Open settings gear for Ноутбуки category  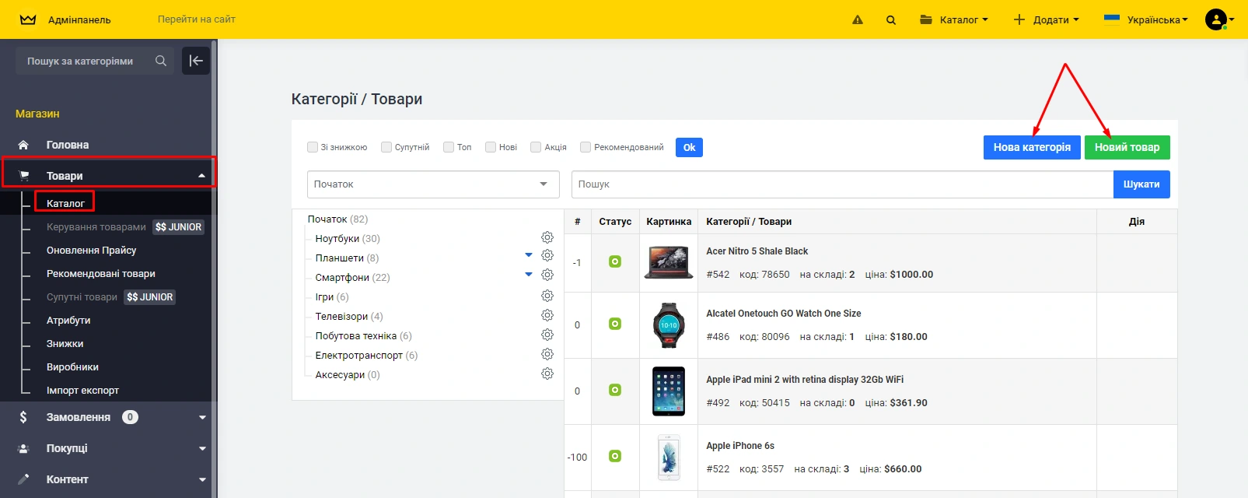(547, 237)
